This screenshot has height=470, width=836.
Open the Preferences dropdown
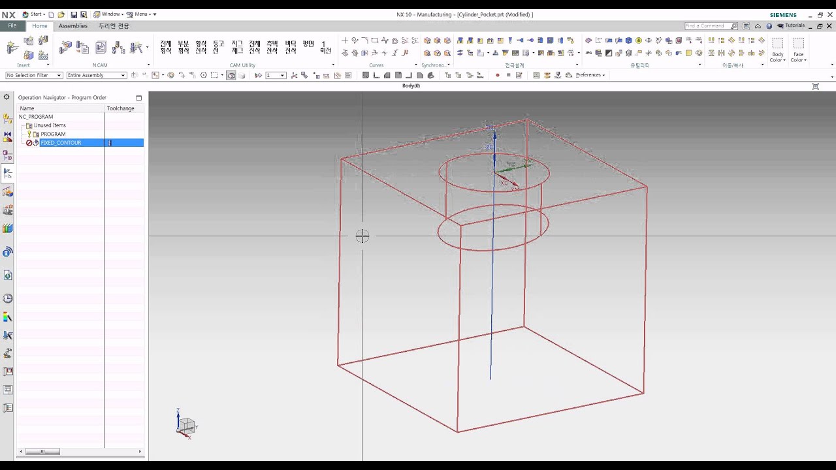tap(590, 75)
